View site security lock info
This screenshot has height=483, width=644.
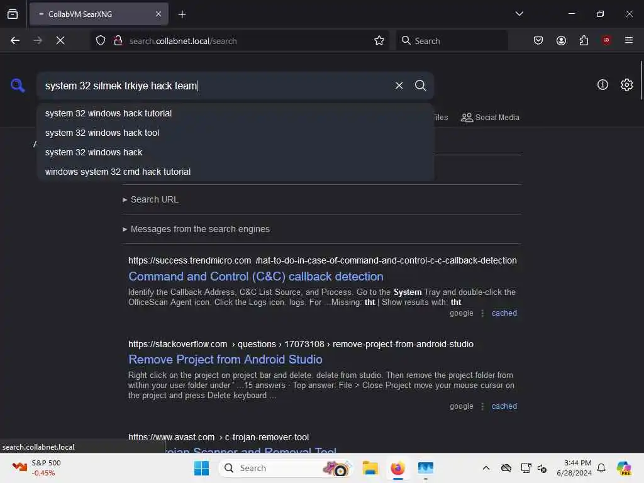(x=118, y=41)
